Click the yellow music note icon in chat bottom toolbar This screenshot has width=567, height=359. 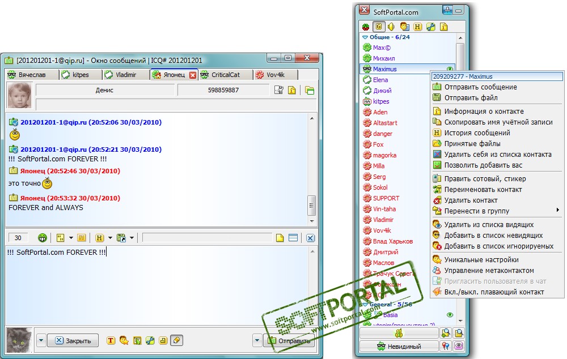163,340
